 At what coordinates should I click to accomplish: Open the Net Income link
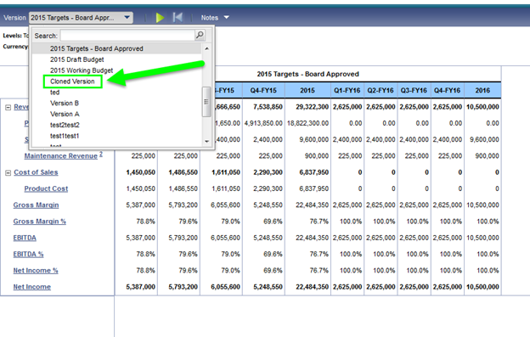(x=32, y=287)
